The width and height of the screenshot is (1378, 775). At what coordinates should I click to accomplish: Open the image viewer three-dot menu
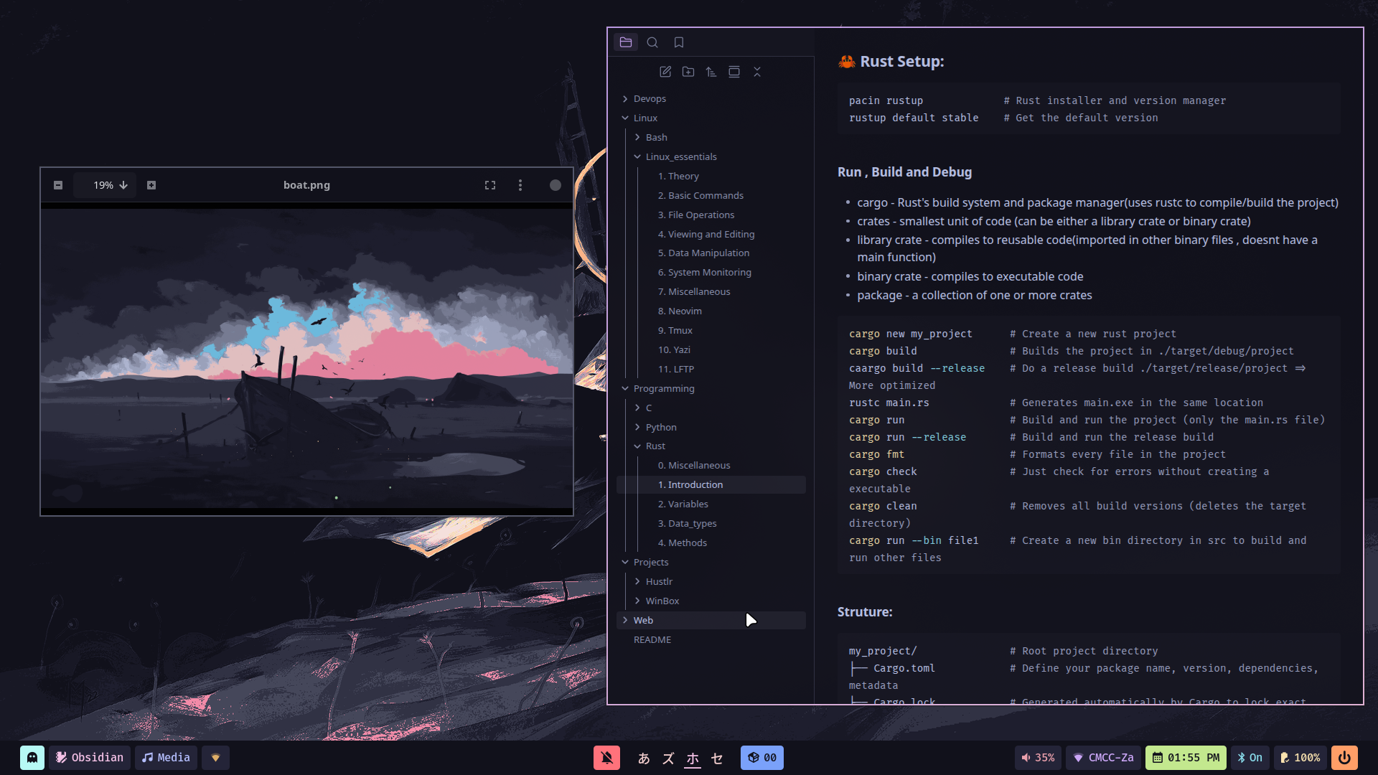coord(520,185)
